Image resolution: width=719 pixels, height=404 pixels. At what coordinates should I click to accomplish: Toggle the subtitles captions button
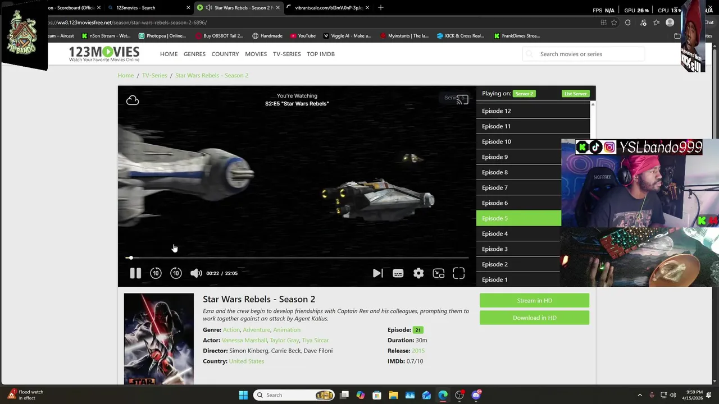[x=398, y=273]
